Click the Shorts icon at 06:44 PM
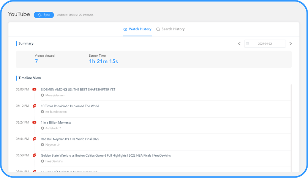Screen dimensions: 308x178 [x=34, y=139]
